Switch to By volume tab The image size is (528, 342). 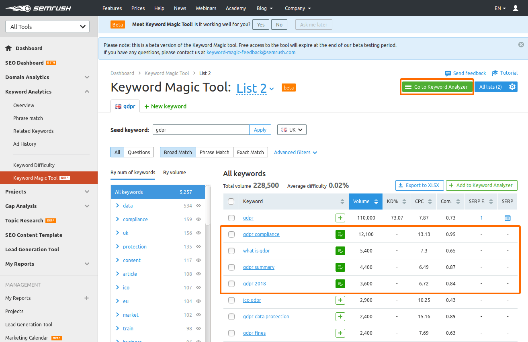(x=174, y=173)
